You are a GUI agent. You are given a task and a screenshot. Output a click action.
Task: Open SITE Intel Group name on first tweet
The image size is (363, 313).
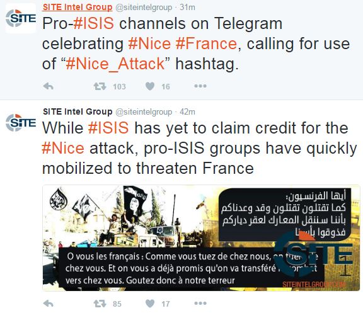[78, 7]
